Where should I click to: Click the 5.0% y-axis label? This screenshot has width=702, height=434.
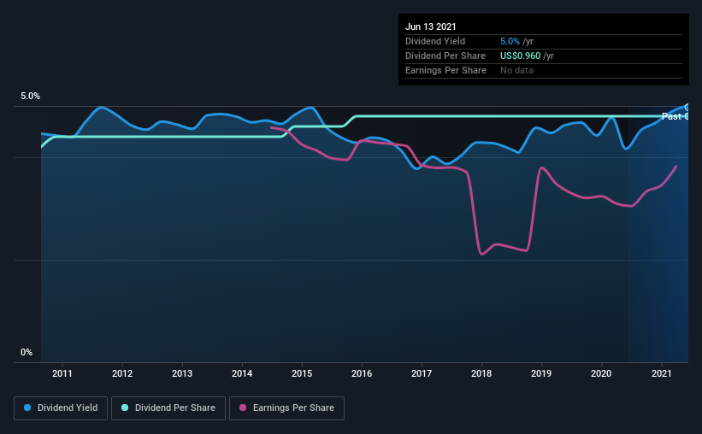coord(31,97)
